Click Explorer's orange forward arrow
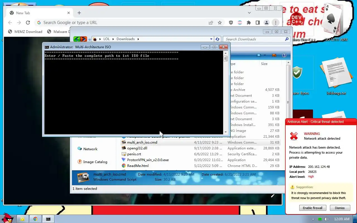Viewport: 357px width, 223px height. tap(83, 39)
